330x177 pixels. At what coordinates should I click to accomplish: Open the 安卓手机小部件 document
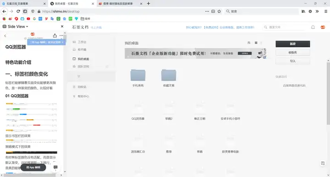230,111
